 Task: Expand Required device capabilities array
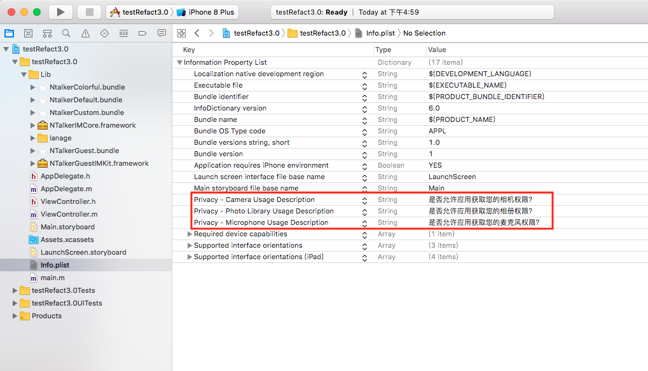click(190, 234)
